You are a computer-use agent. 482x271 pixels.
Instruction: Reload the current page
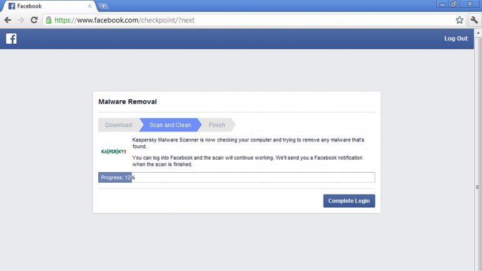pos(34,20)
